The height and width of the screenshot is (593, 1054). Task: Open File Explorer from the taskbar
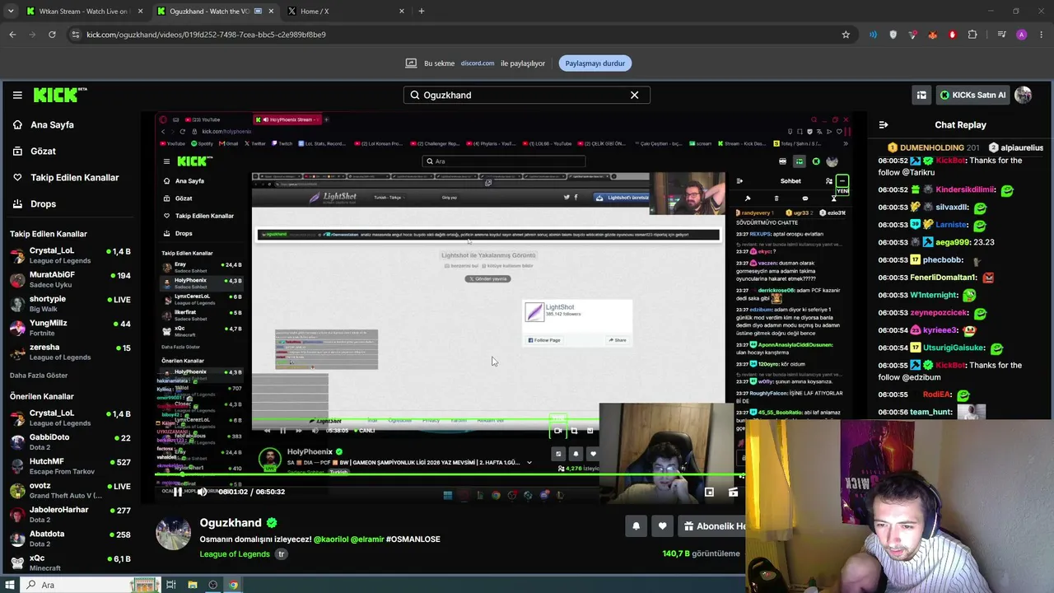192,585
